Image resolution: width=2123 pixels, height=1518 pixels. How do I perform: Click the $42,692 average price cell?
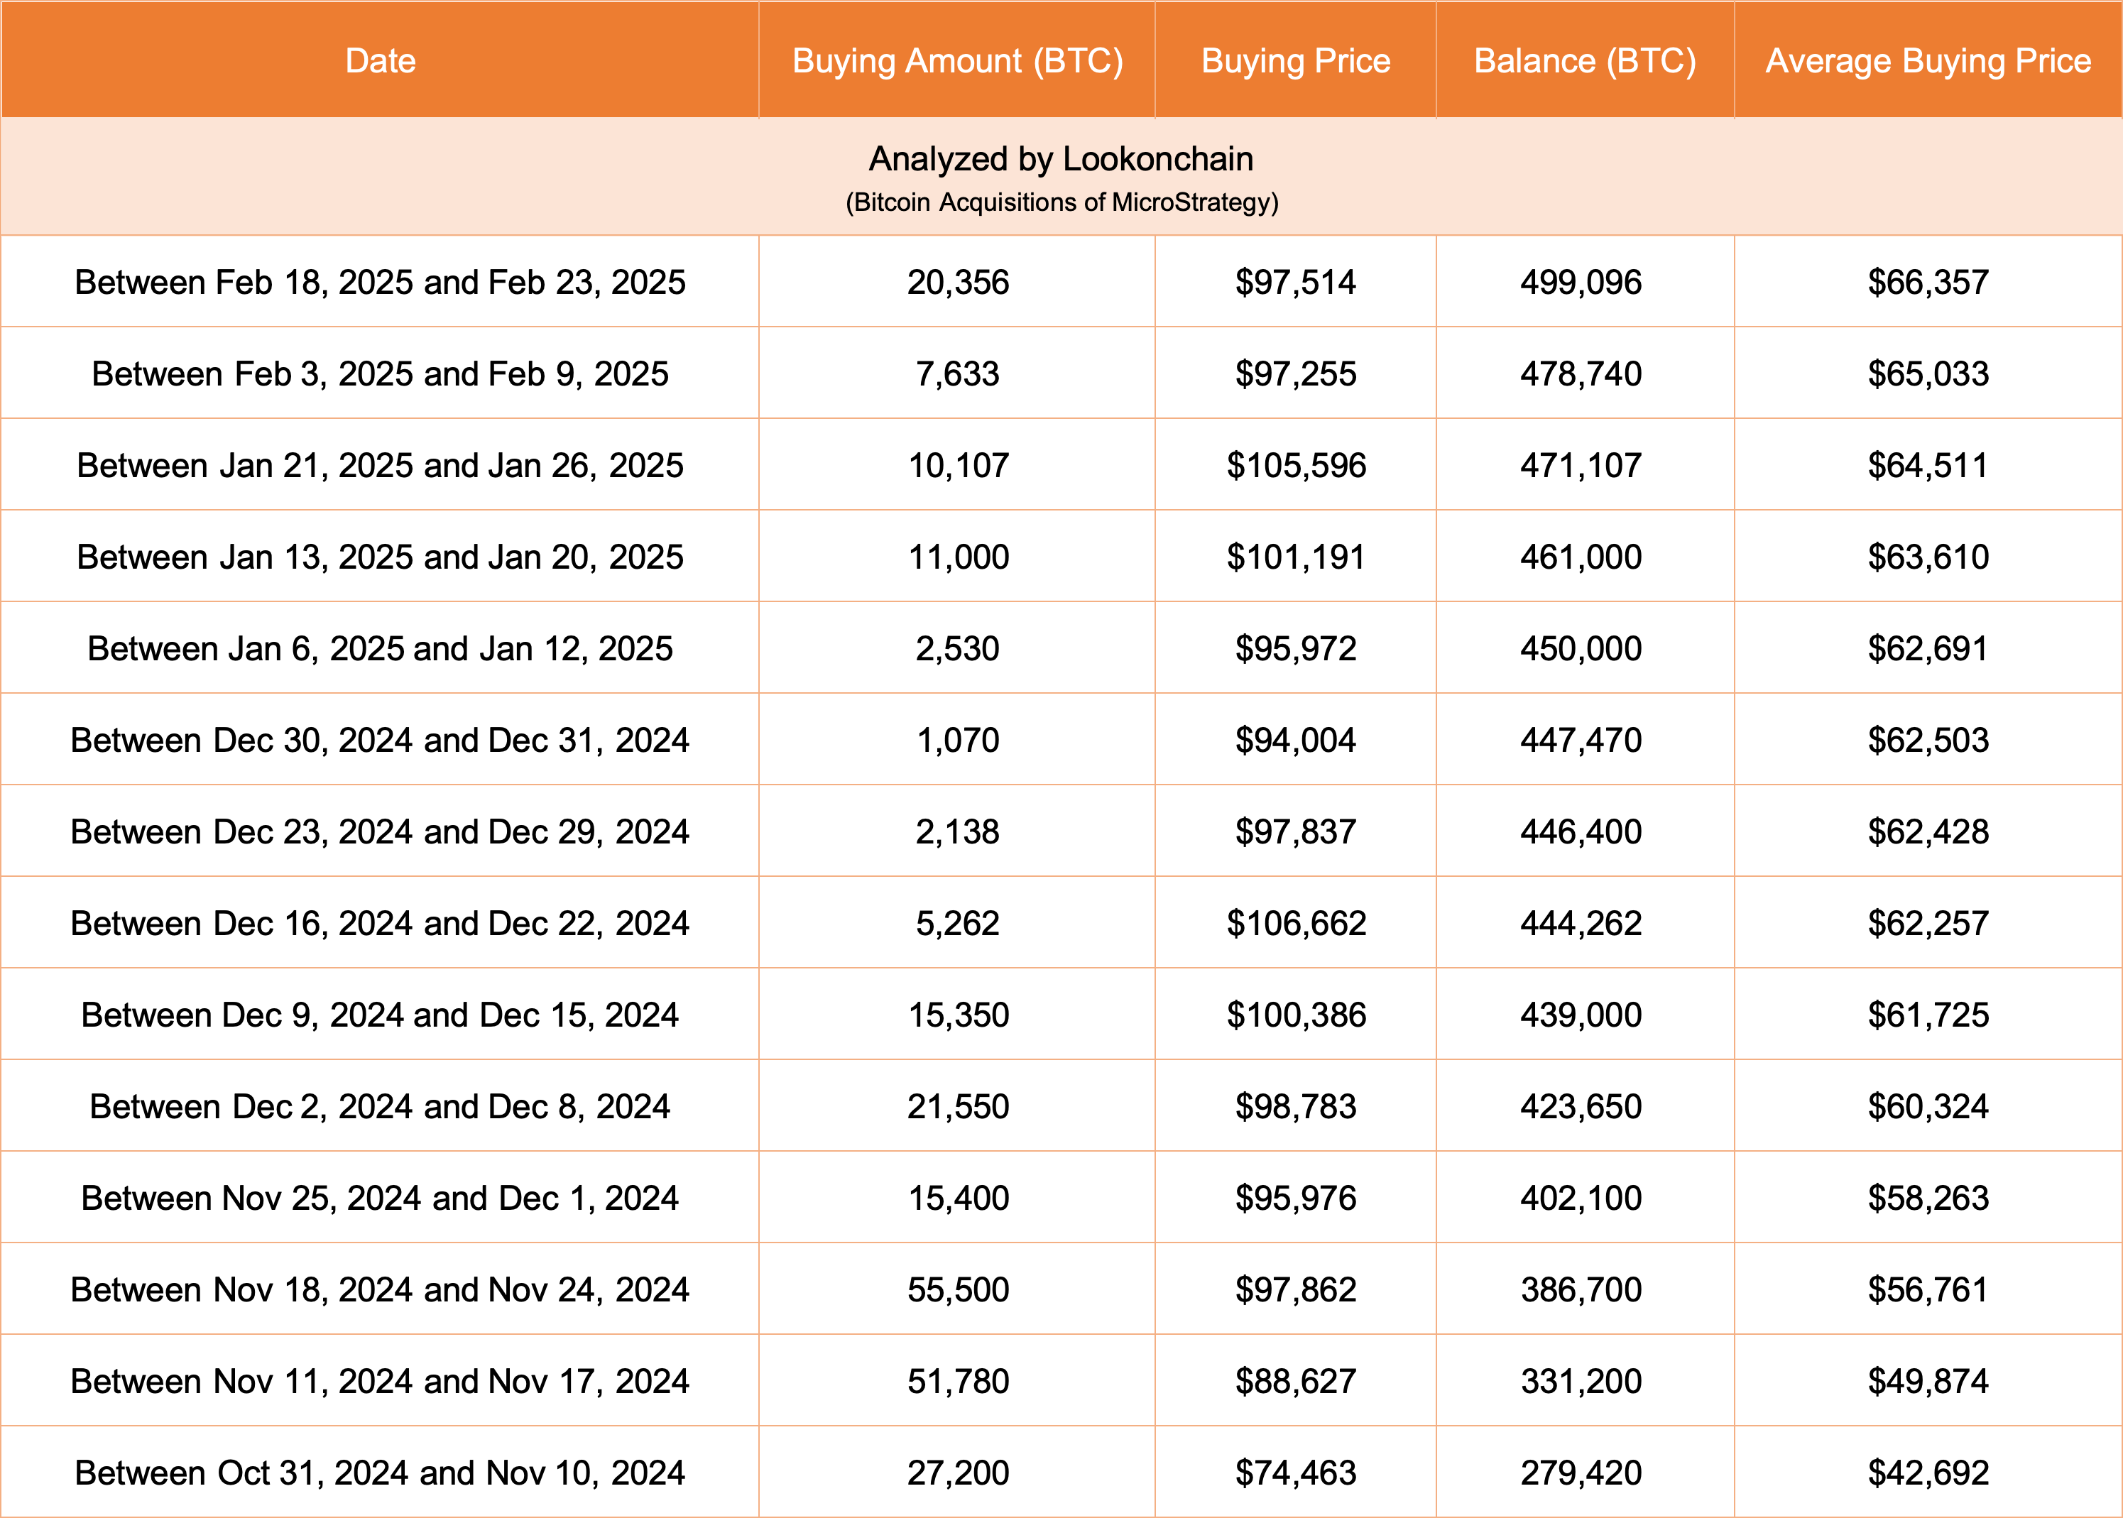click(x=1928, y=1473)
